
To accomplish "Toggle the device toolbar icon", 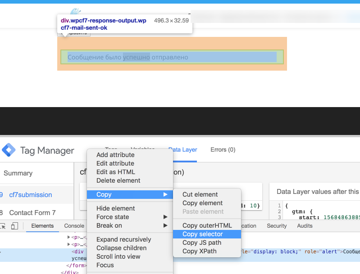I will tap(14, 226).
